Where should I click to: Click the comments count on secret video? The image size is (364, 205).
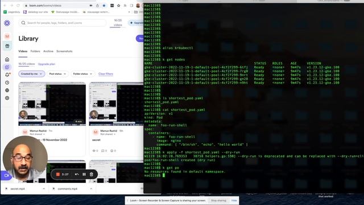[x=104, y=151]
